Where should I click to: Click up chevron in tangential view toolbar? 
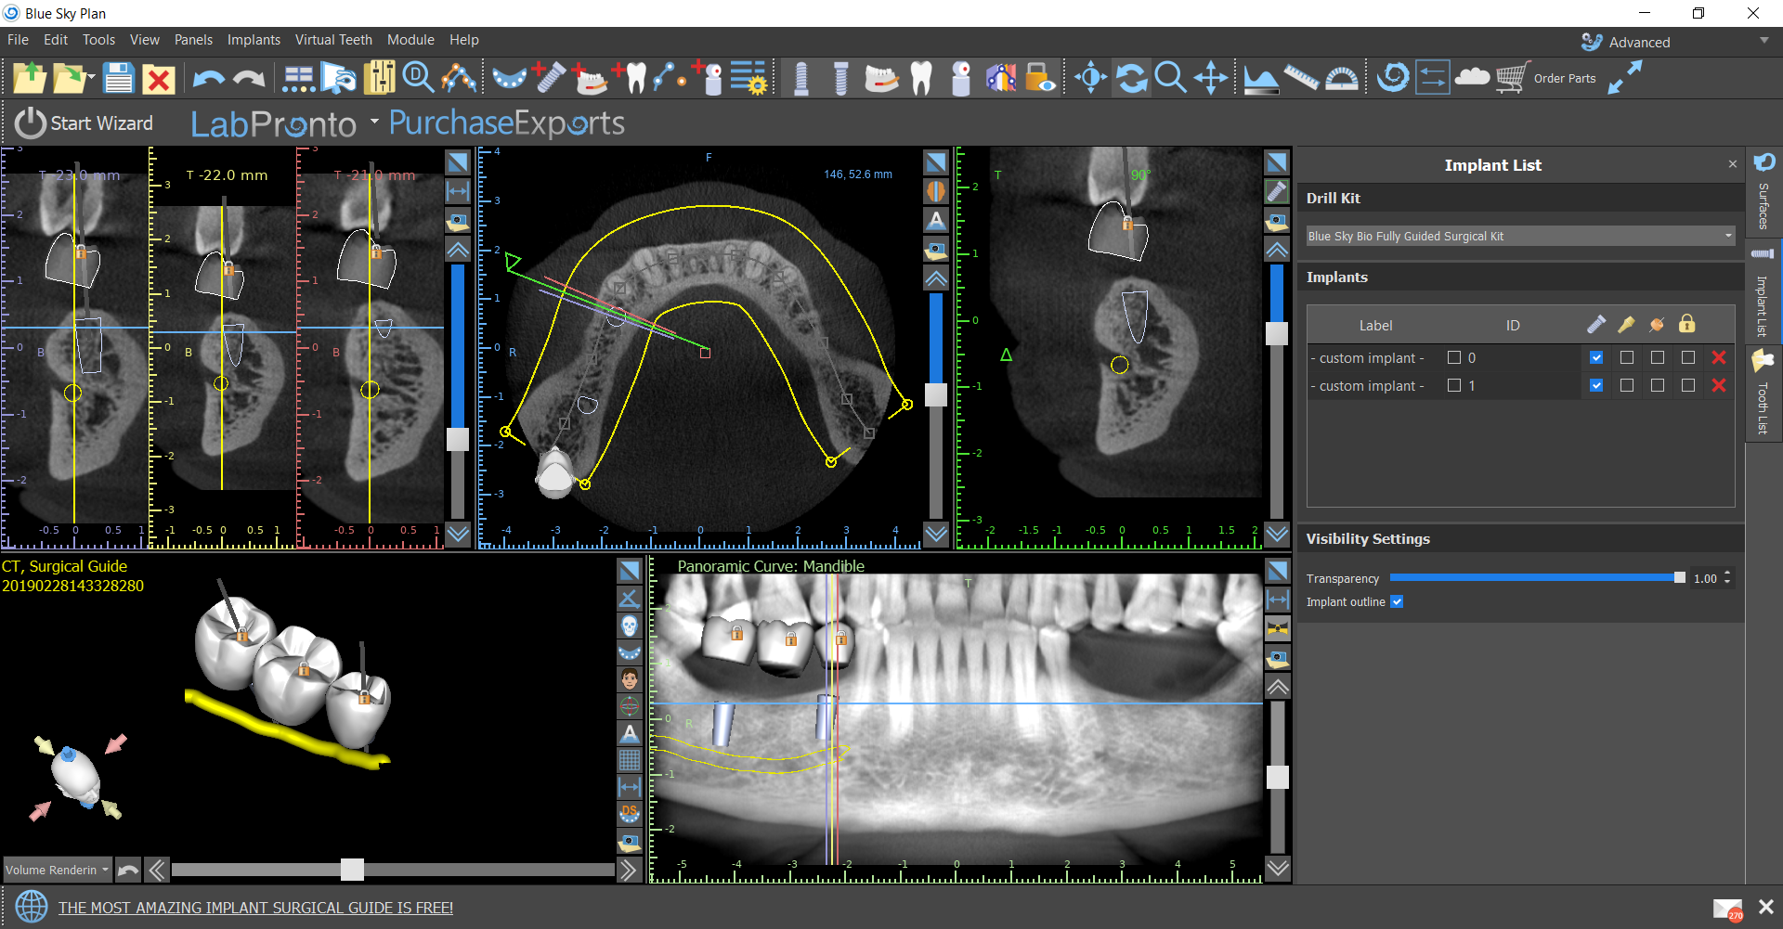[x=1277, y=250]
